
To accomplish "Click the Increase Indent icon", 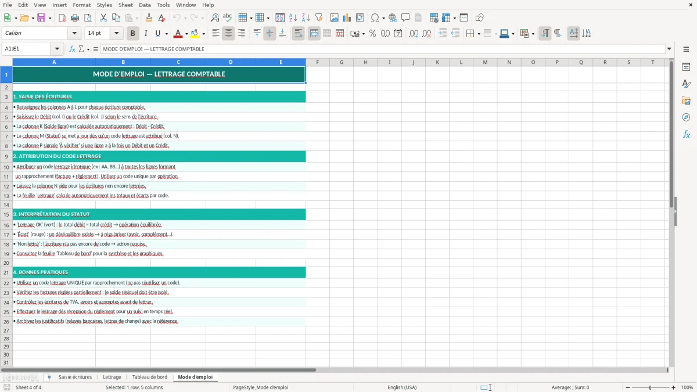I will pyautogui.click(x=443, y=34).
